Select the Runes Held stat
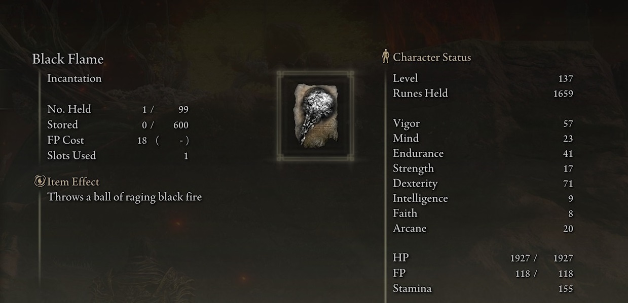Image resolution: width=628 pixels, height=303 pixels. [x=483, y=94]
